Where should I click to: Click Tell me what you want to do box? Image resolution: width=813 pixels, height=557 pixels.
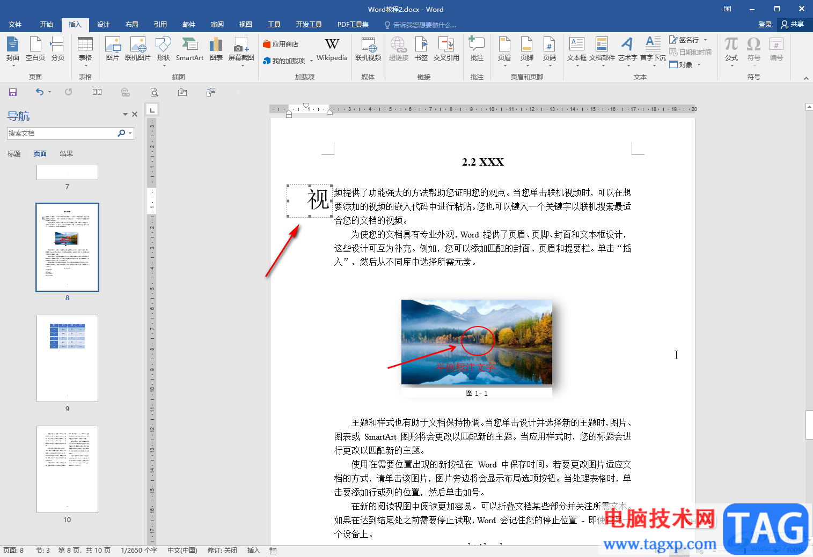pyautogui.click(x=421, y=25)
